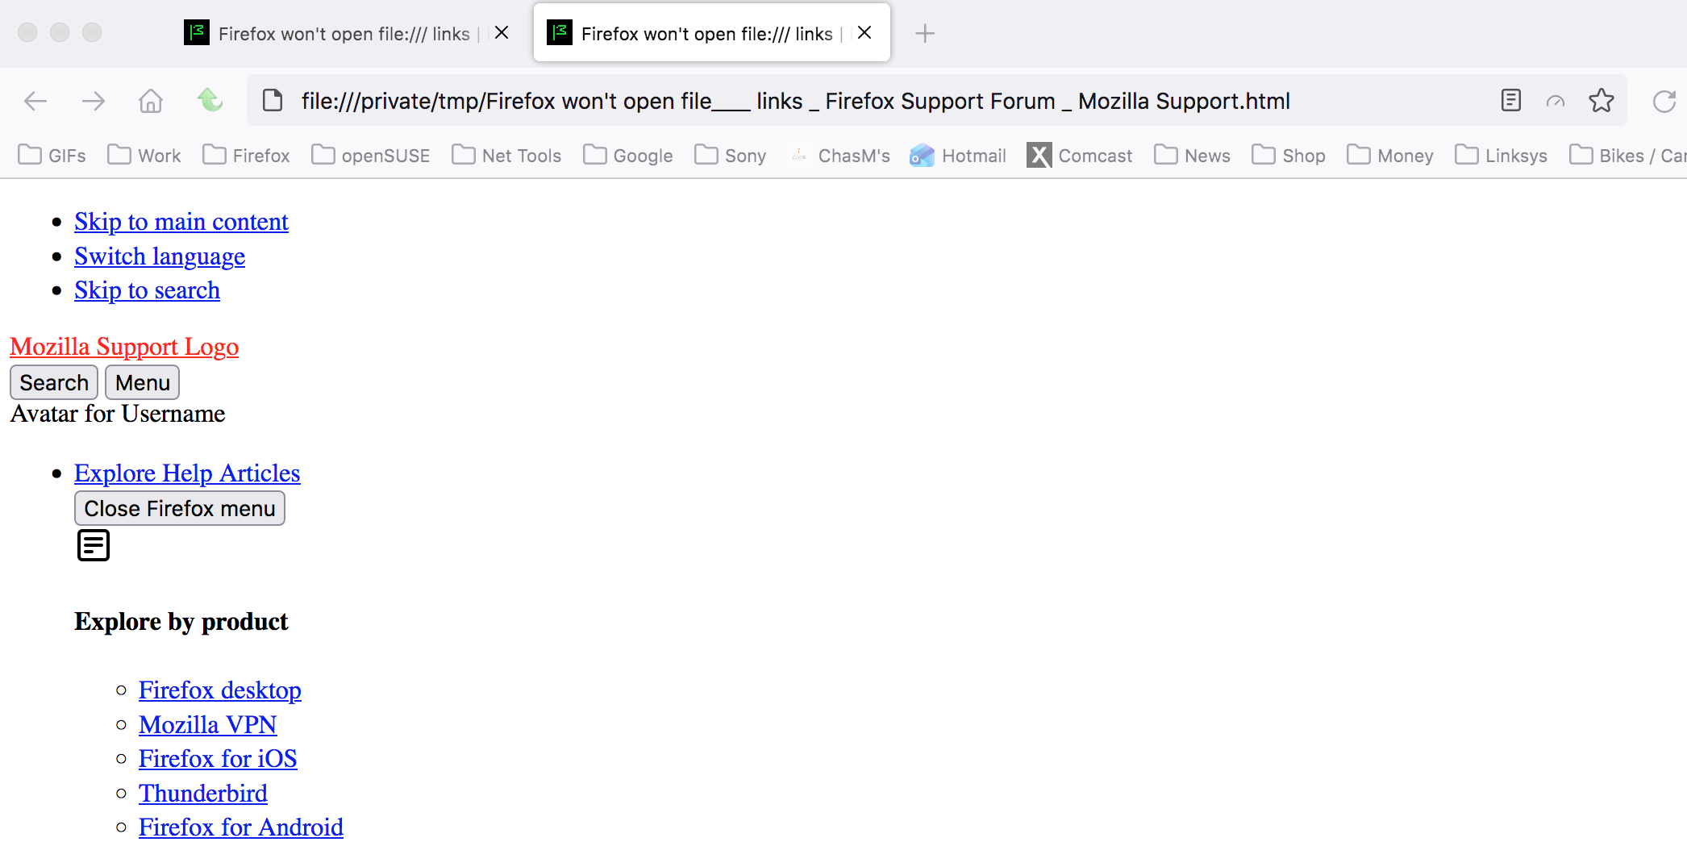
Task: Open the Thunderbird link
Action: pos(203,794)
